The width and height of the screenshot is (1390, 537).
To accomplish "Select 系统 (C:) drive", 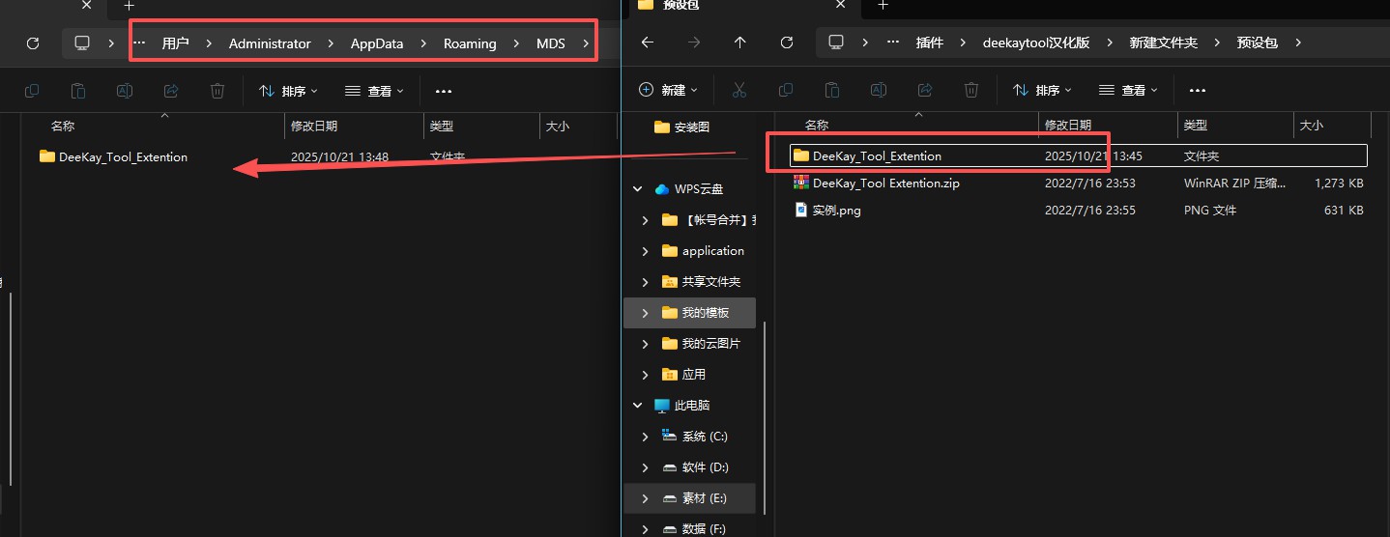I will tap(695, 437).
